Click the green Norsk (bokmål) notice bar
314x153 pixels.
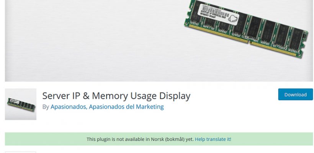[159, 139]
